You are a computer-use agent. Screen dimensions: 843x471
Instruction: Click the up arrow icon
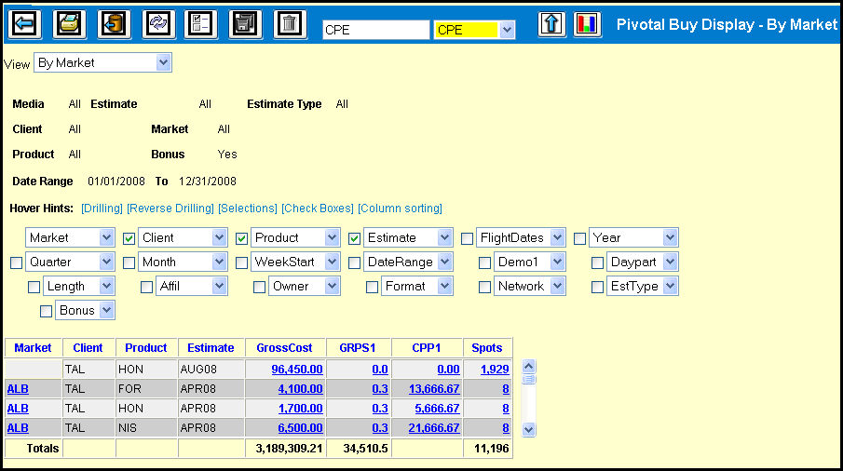[551, 23]
